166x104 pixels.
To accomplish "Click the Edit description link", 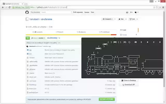I will click(51, 27).
